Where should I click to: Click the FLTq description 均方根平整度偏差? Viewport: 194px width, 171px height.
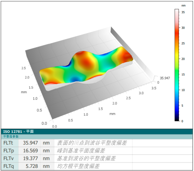[x=78, y=166]
